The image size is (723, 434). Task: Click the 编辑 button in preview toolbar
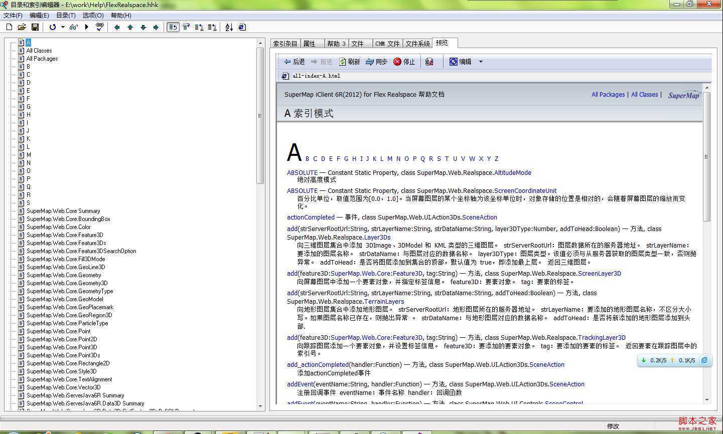461,62
